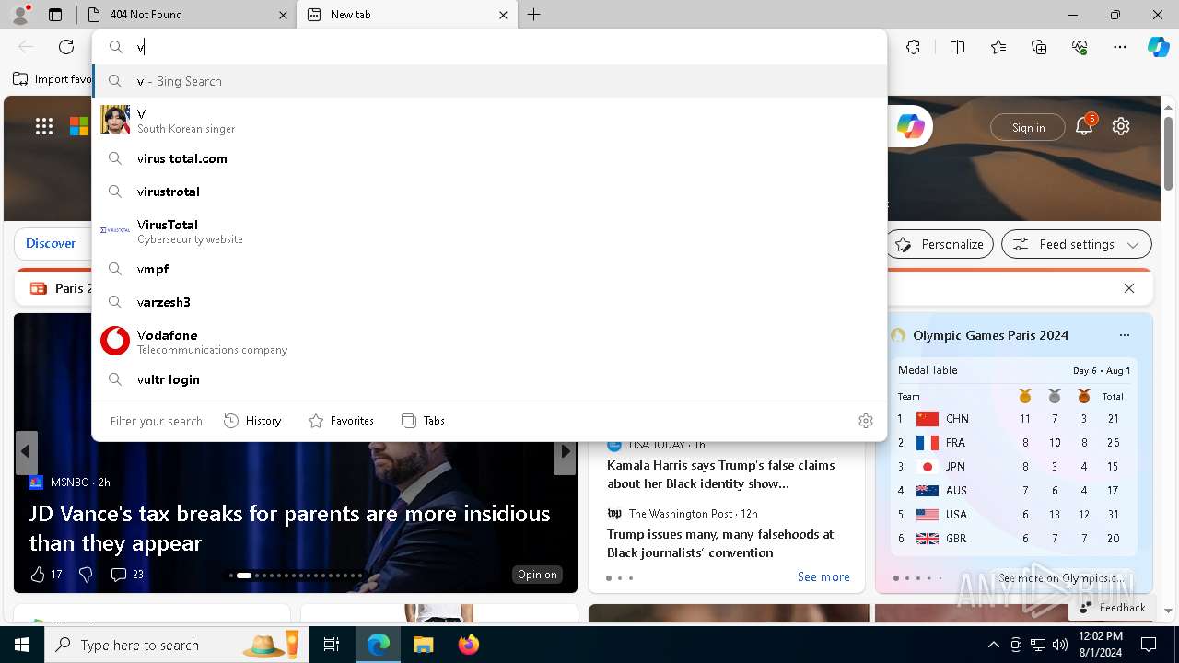Select the Vodafone suggestion
The image size is (1179, 663).
(489, 341)
